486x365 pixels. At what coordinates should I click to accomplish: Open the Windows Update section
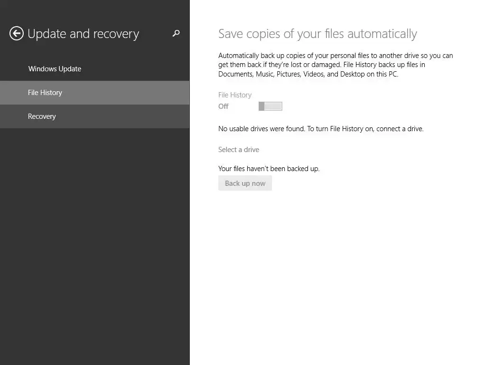tap(55, 69)
